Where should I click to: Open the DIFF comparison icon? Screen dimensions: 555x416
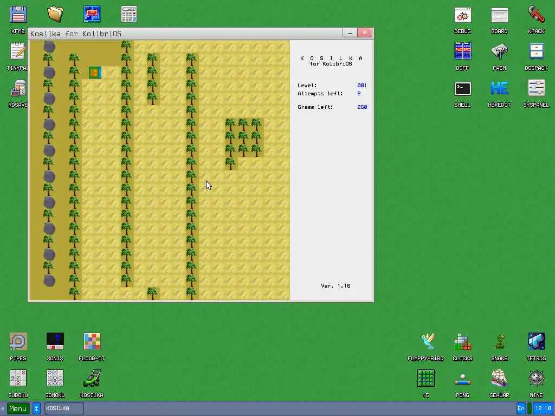(463, 51)
